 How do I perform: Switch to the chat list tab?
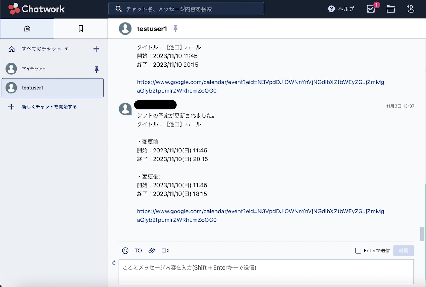[x=27, y=29]
